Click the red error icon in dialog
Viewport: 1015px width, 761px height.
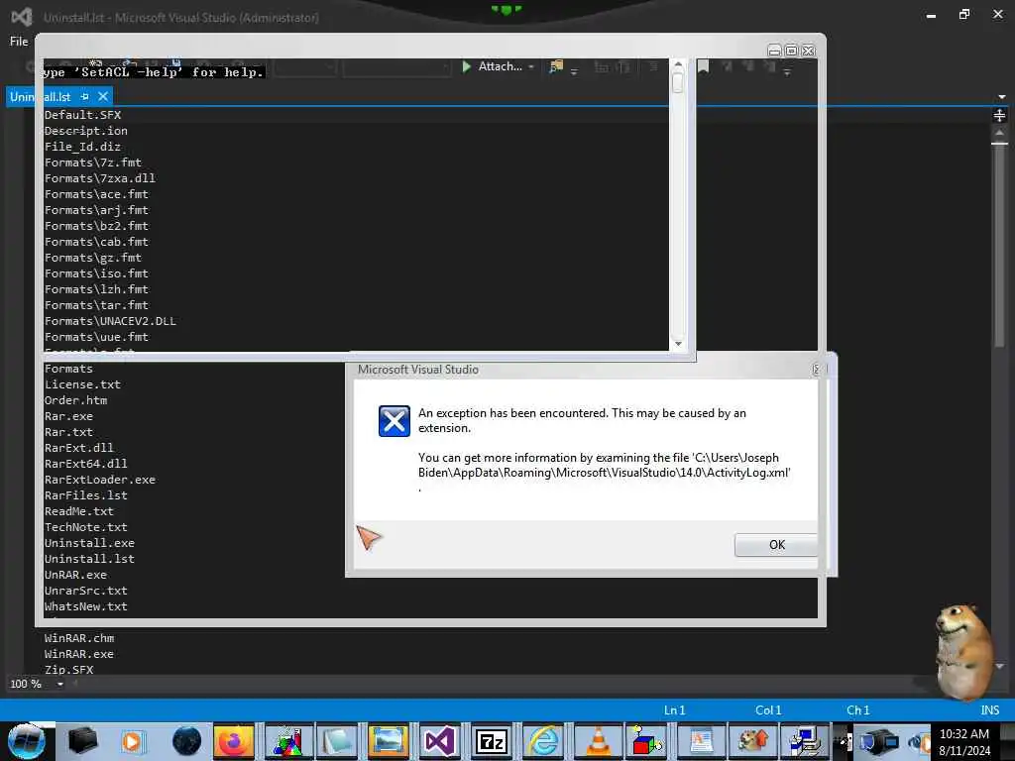(x=394, y=420)
